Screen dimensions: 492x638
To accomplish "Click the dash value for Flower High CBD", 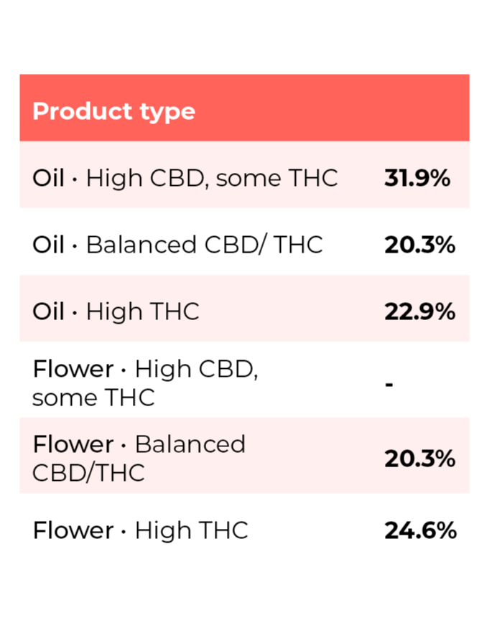I will tap(389, 384).
